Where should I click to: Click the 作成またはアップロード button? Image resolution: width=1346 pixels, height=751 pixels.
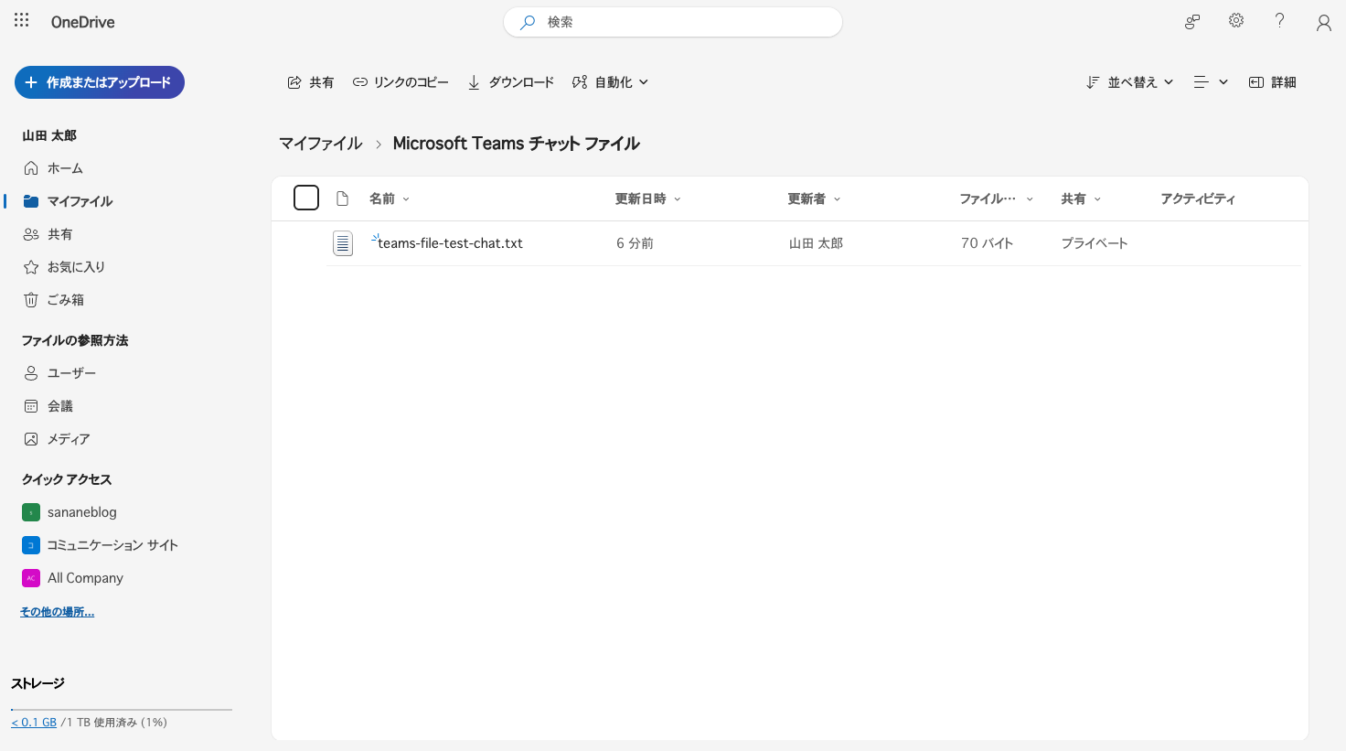tap(100, 82)
